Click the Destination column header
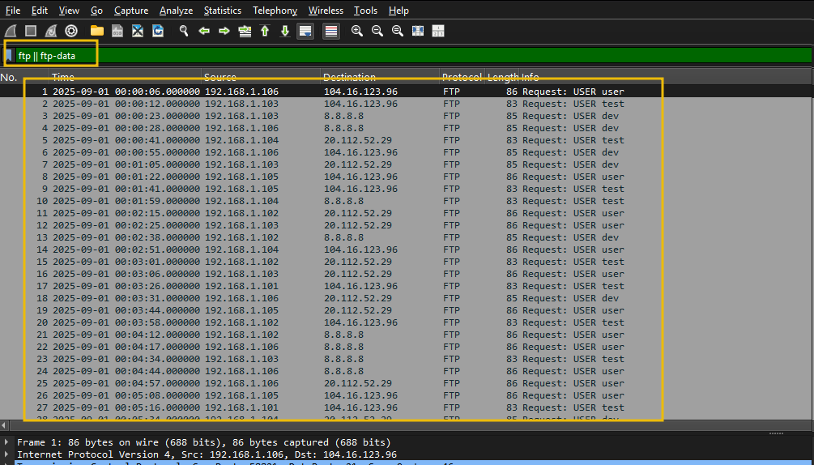Image resolution: width=814 pixels, height=465 pixels. point(349,77)
